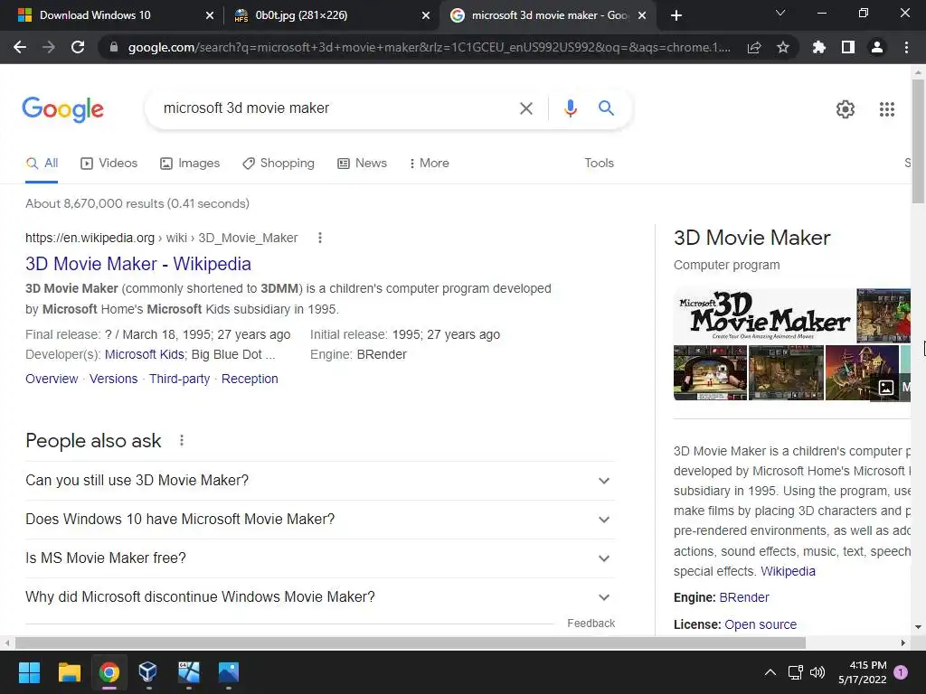Select the Images search filter
Screen dimensions: 926x694
pos(190,164)
